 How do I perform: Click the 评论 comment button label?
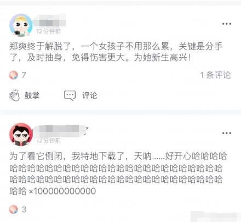click(89, 96)
